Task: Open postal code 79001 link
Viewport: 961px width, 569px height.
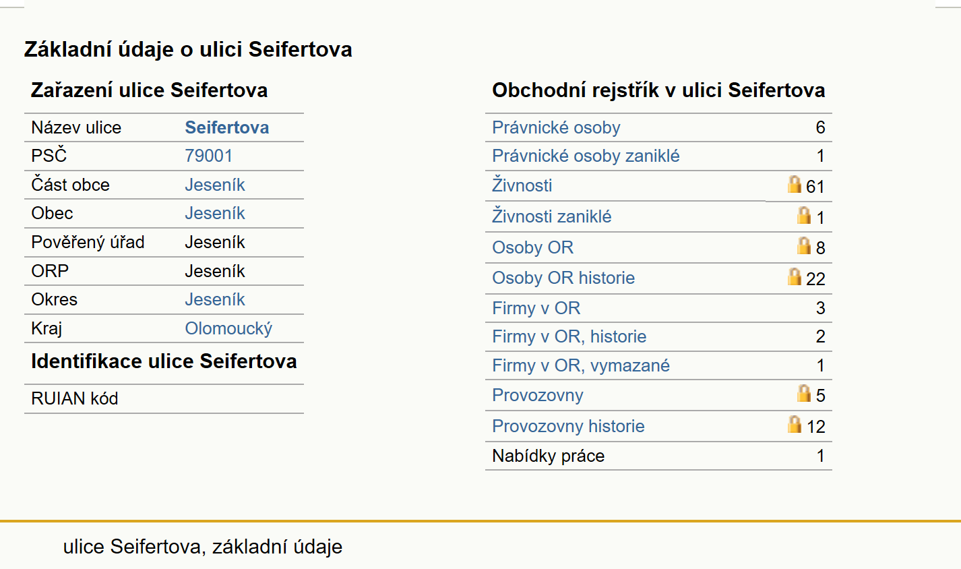Action: (x=209, y=156)
